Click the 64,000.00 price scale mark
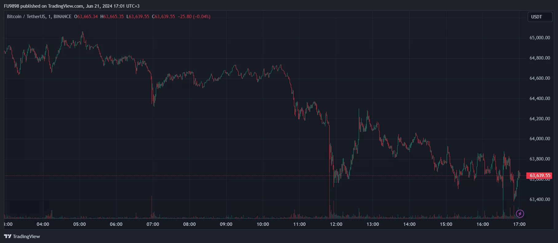This screenshot has height=243, width=558. 540,139
